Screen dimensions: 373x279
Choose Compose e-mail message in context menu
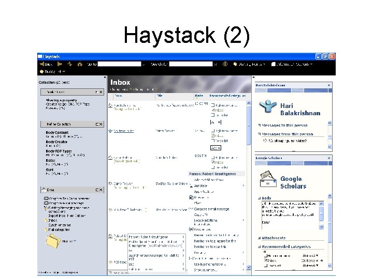(211, 209)
